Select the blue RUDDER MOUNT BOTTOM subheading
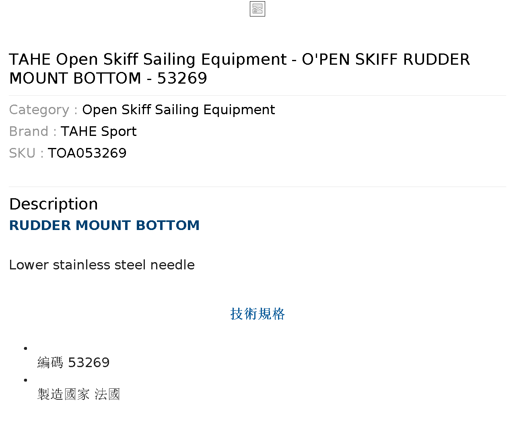Viewport: 515px width, 423px height. (104, 226)
